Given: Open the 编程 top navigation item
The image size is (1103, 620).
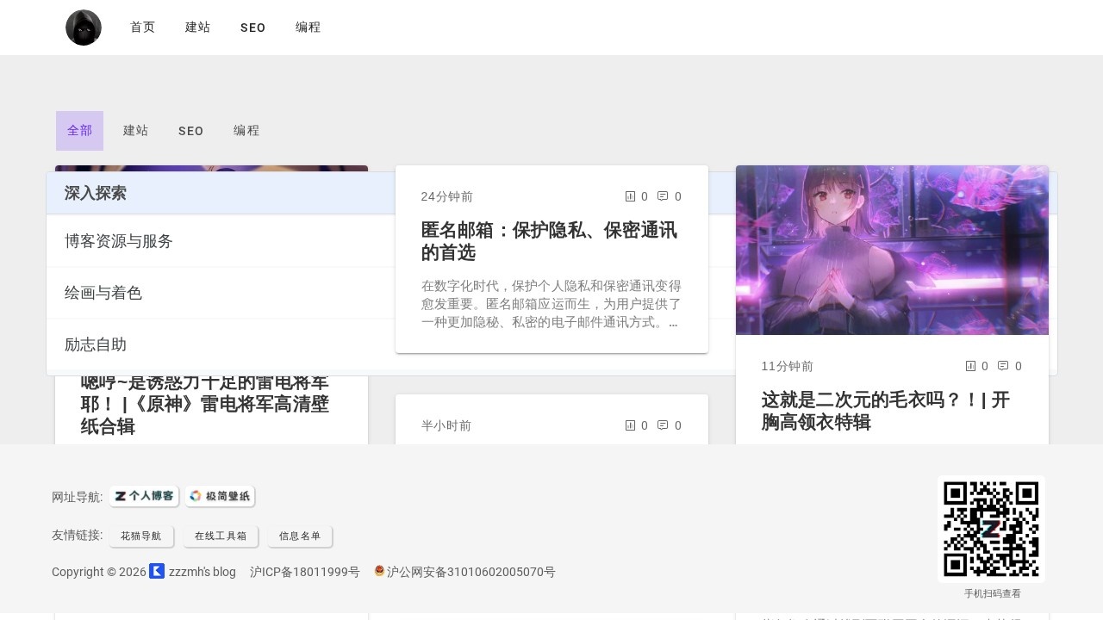Looking at the screenshot, I should [x=308, y=28].
